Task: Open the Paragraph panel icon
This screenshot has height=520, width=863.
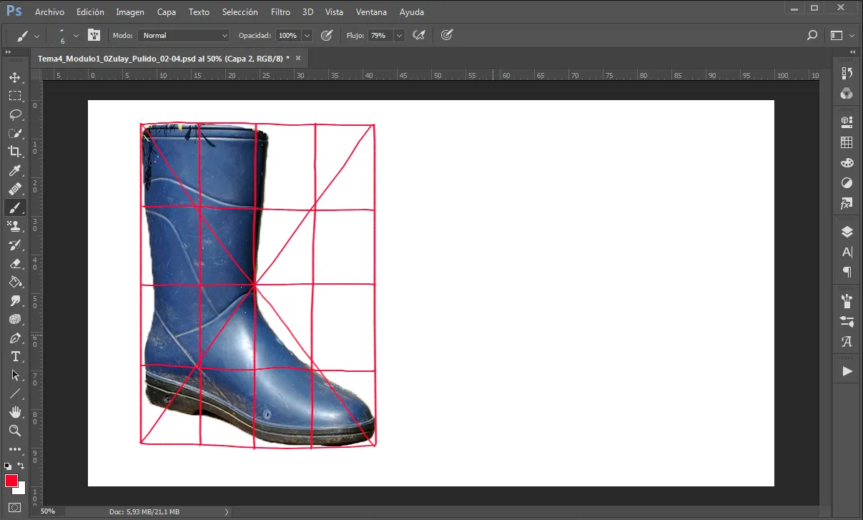Action: point(847,273)
